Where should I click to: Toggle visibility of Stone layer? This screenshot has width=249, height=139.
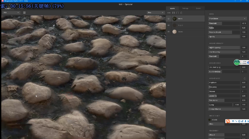point(169,32)
